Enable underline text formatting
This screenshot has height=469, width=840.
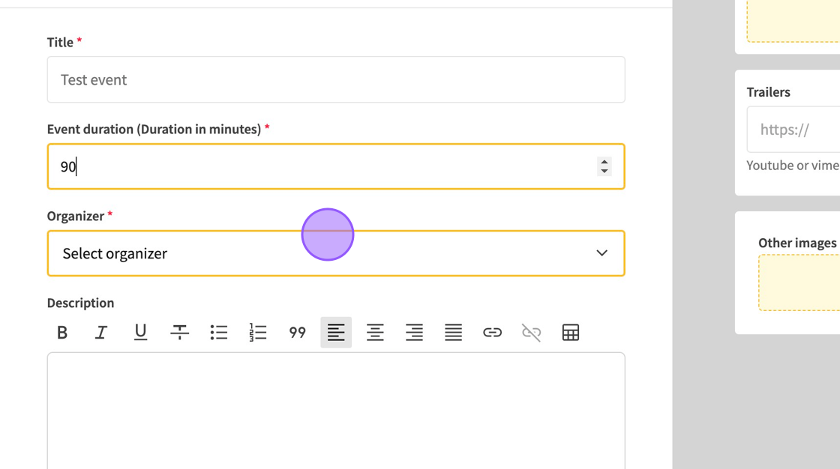pyautogui.click(x=140, y=333)
